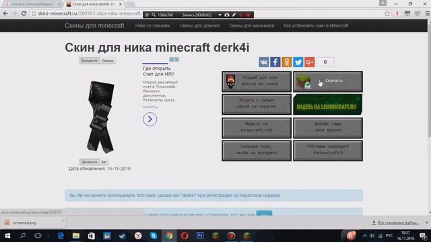The image size is (431, 242).
Task: Click the Надеть на lemoncraft.ru banner
Action: 328,105
